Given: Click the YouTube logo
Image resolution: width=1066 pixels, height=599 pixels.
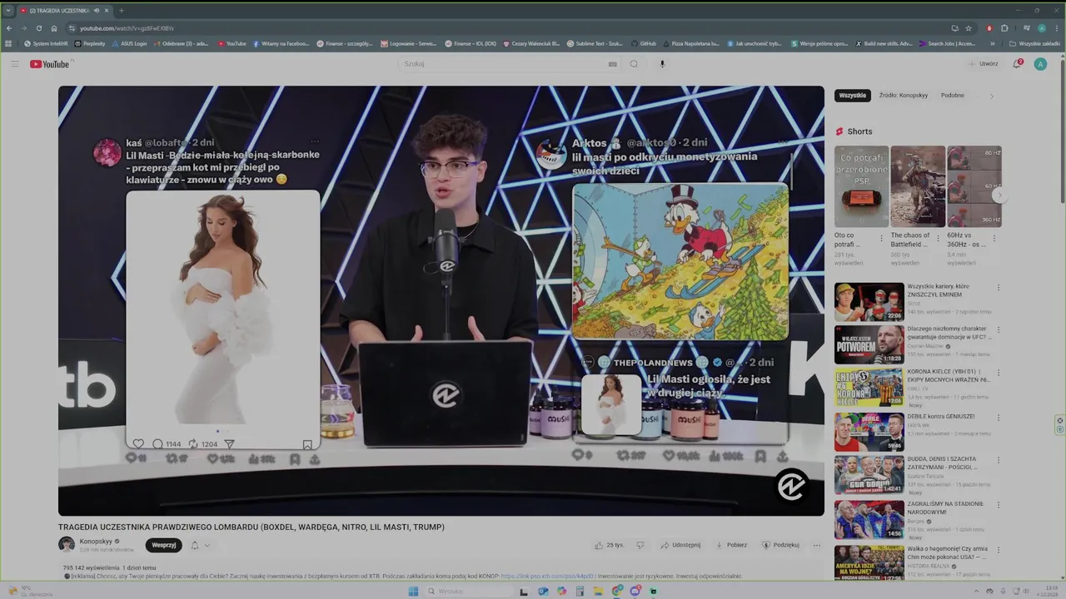Looking at the screenshot, I should pyautogui.click(x=50, y=64).
